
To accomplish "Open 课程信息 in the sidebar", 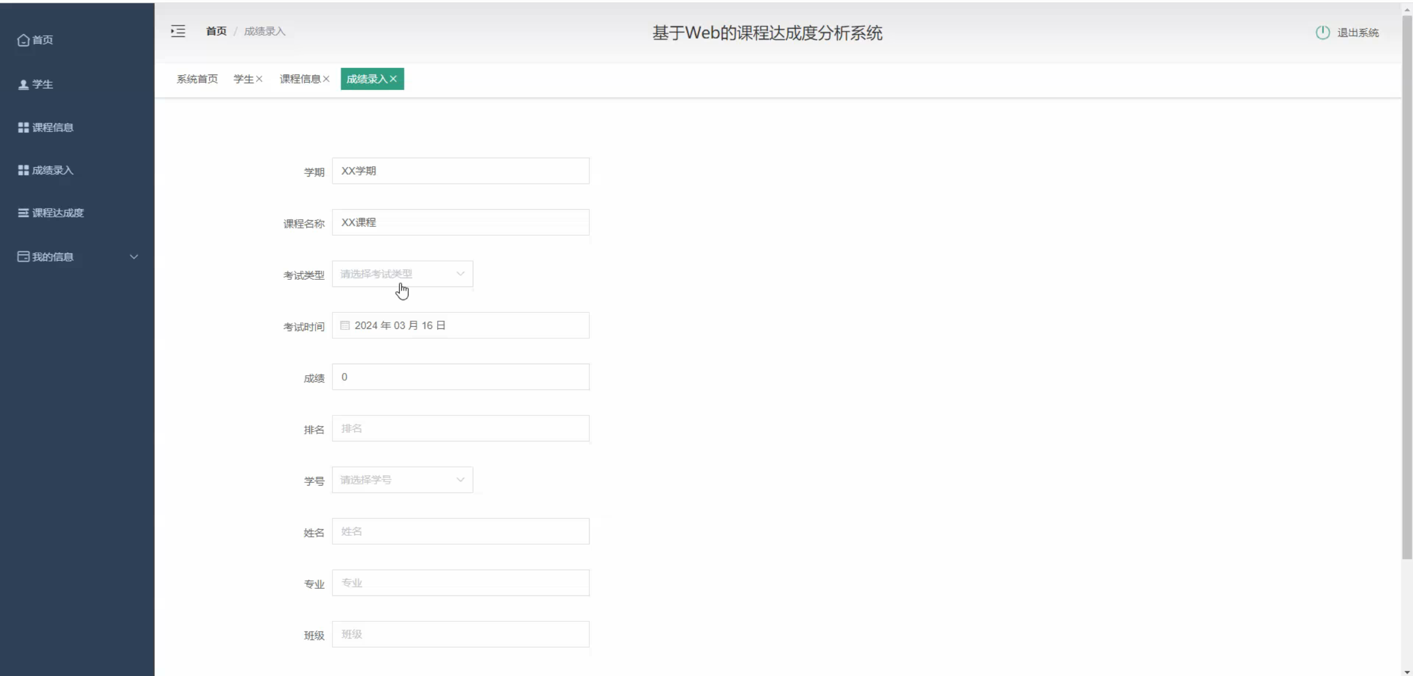I will pos(52,127).
